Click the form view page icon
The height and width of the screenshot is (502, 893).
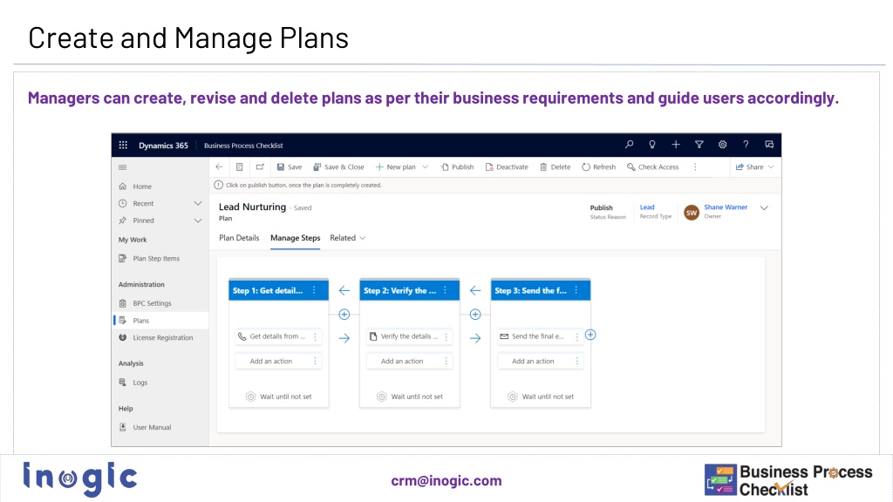tap(239, 166)
